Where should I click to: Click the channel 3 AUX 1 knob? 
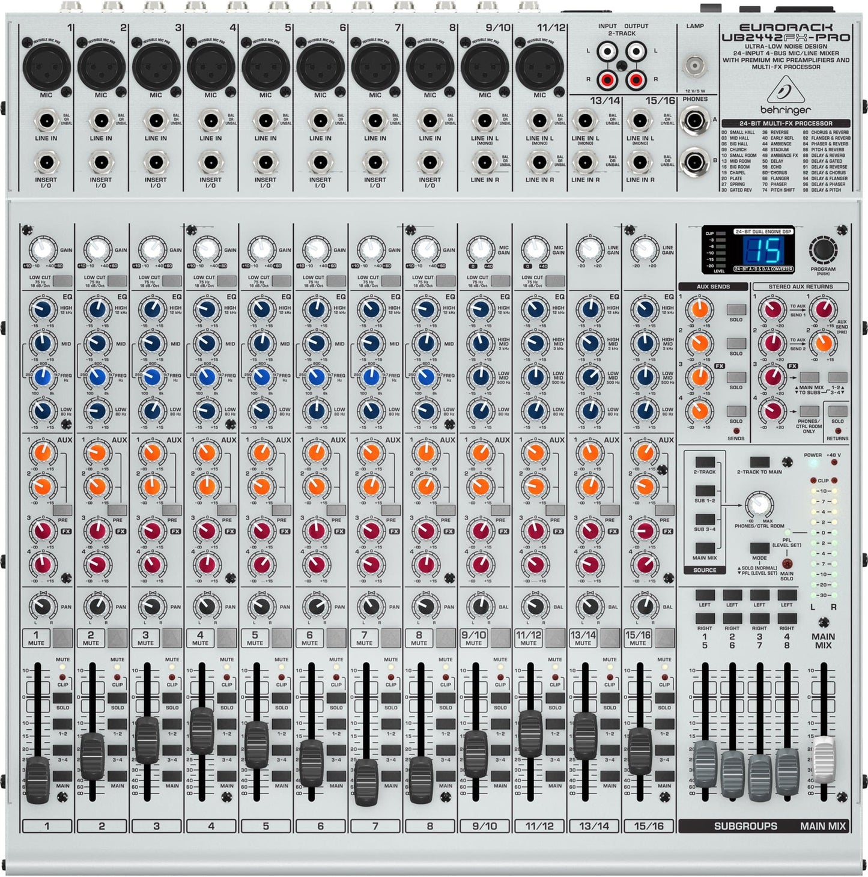(152, 452)
